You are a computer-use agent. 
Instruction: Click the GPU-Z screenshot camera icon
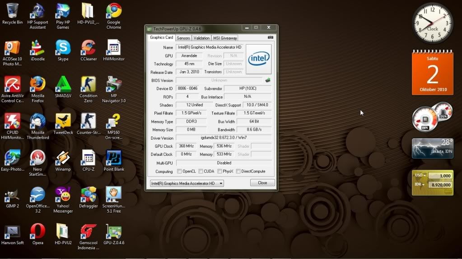click(270, 38)
